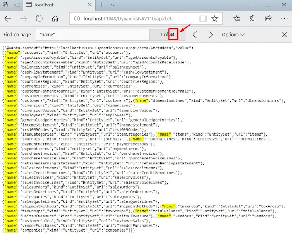
Task: Open Settings and more menu
Action: point(284,18)
